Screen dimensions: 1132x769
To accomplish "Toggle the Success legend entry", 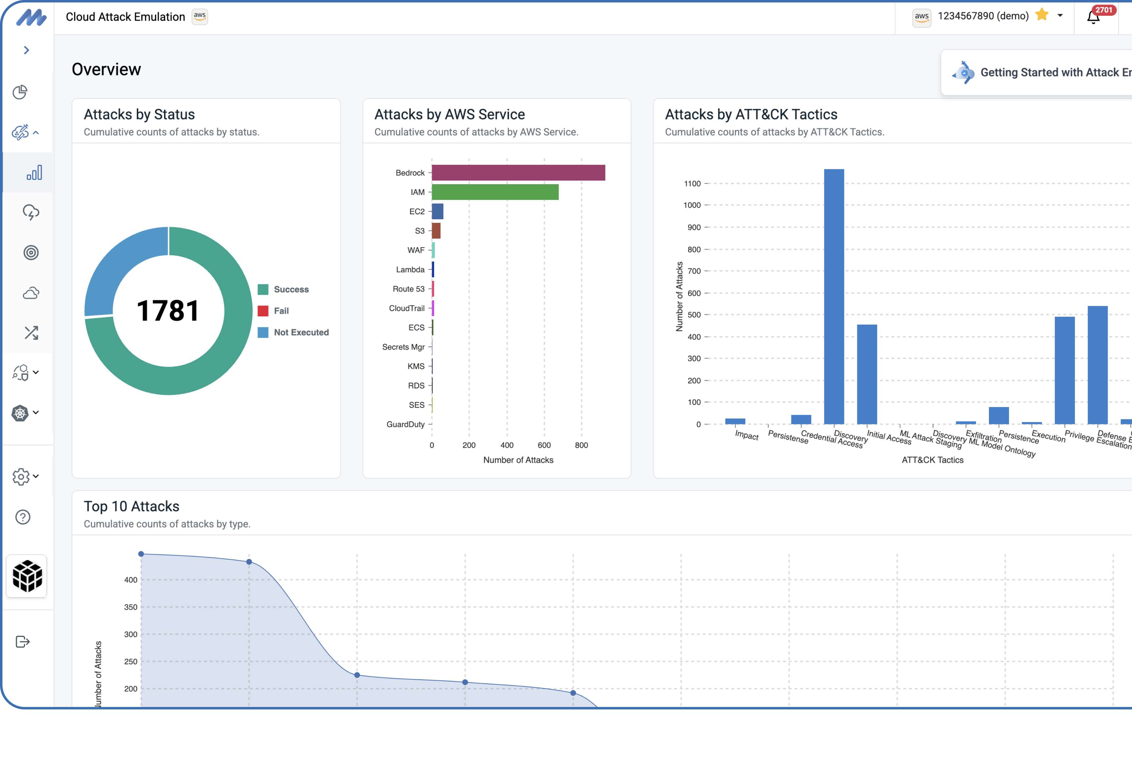I will (x=283, y=289).
